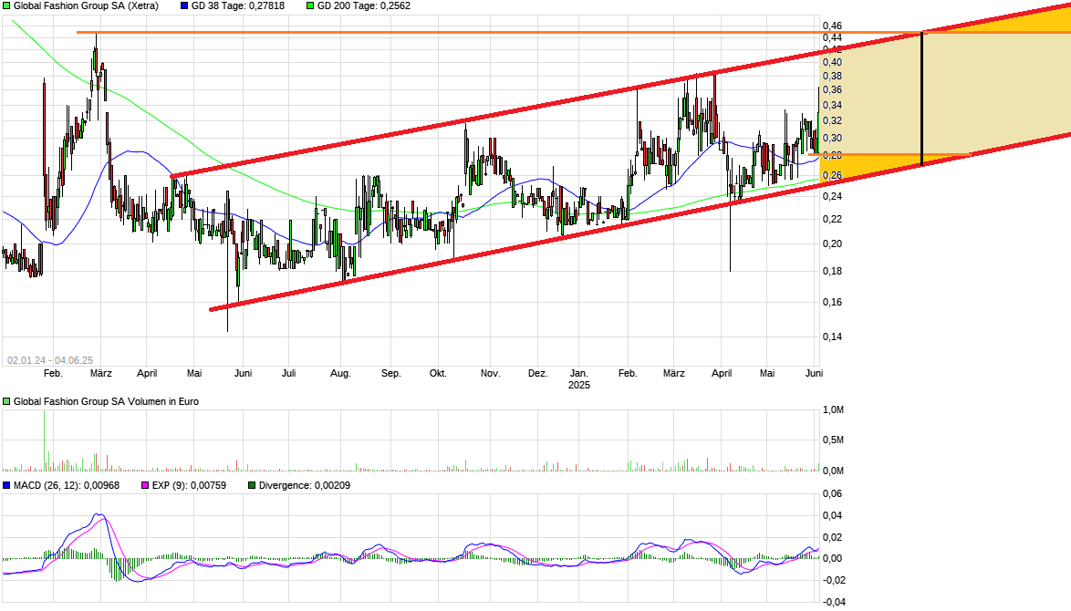Image resolution: width=1071 pixels, height=611 pixels.
Task: Click the date range text 02.01.24 - 04.06.25
Action: 50,360
